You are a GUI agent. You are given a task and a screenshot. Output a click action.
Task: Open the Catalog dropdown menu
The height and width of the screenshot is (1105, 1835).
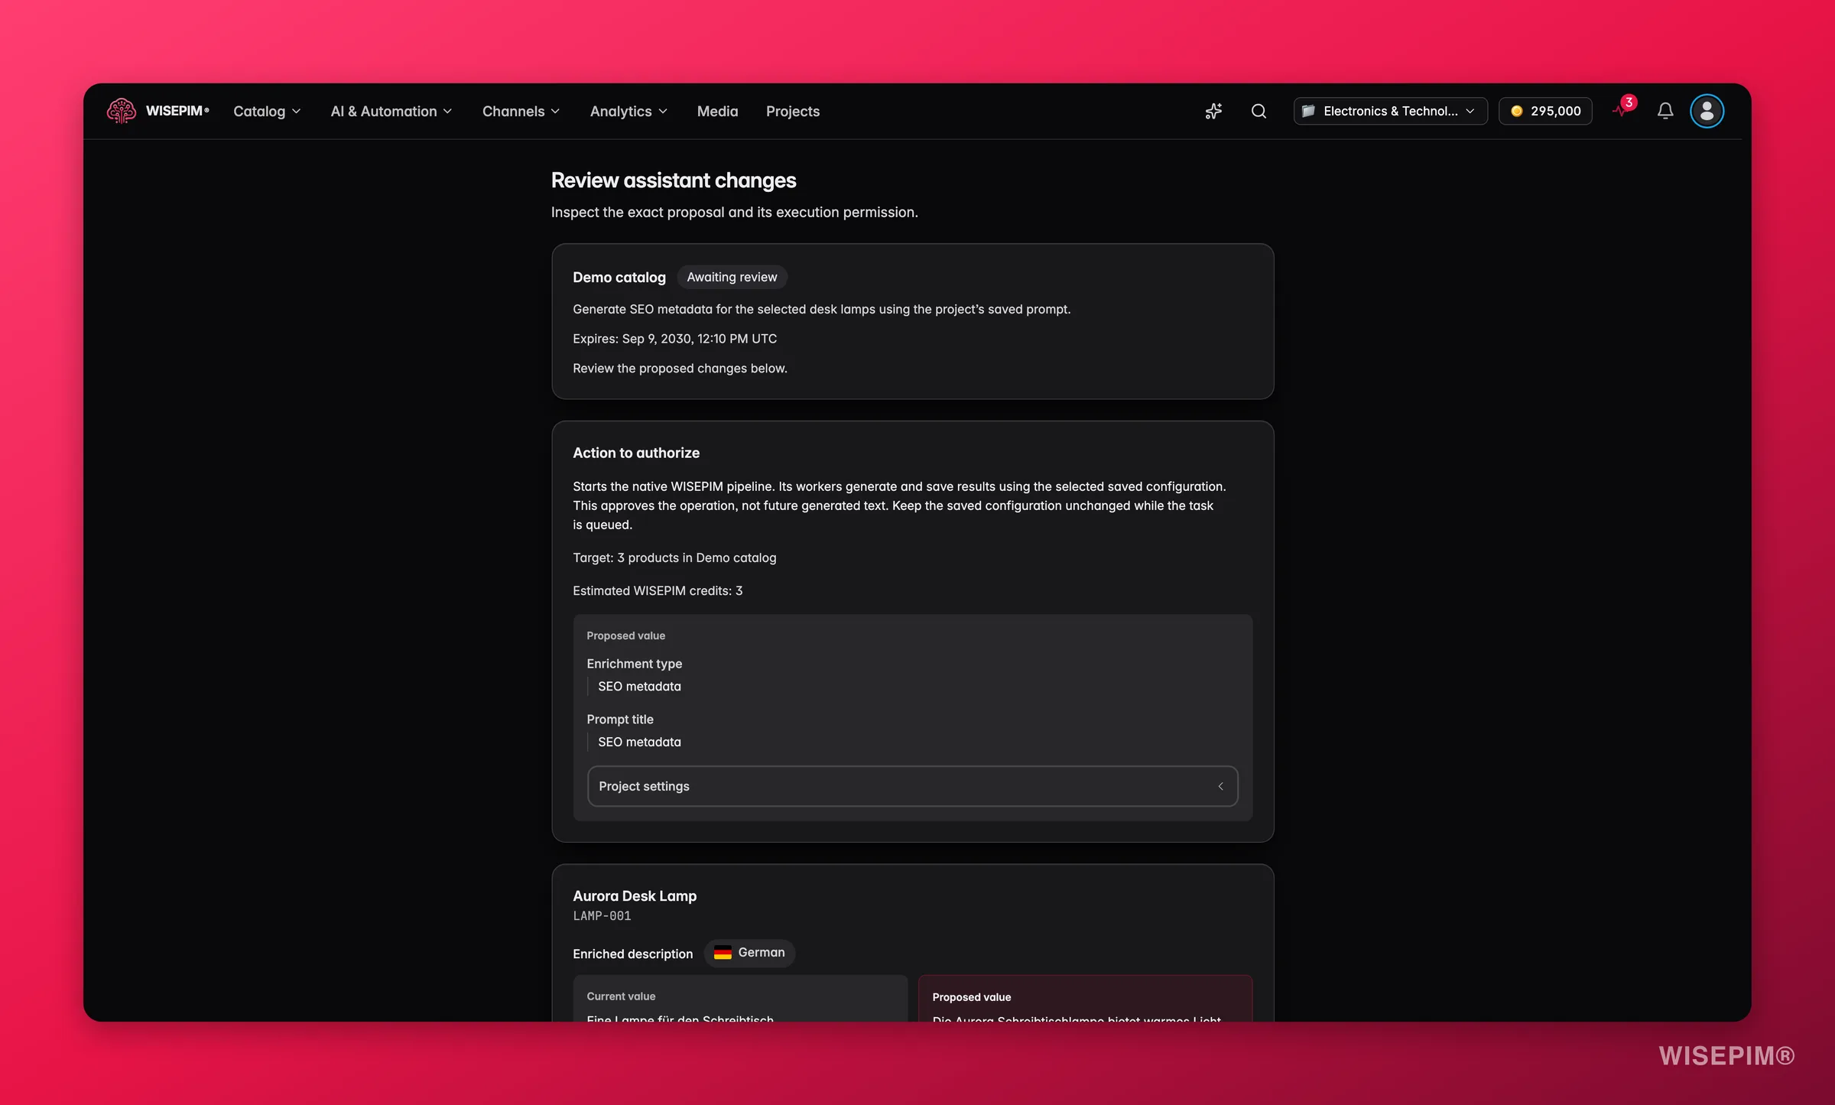click(x=267, y=111)
